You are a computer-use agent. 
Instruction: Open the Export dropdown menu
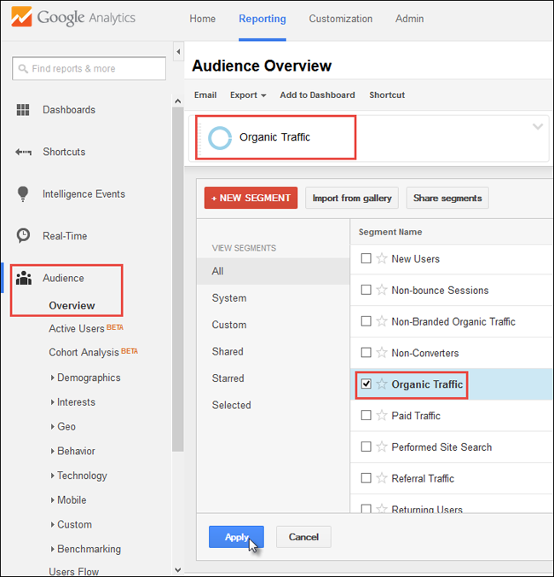coord(248,95)
